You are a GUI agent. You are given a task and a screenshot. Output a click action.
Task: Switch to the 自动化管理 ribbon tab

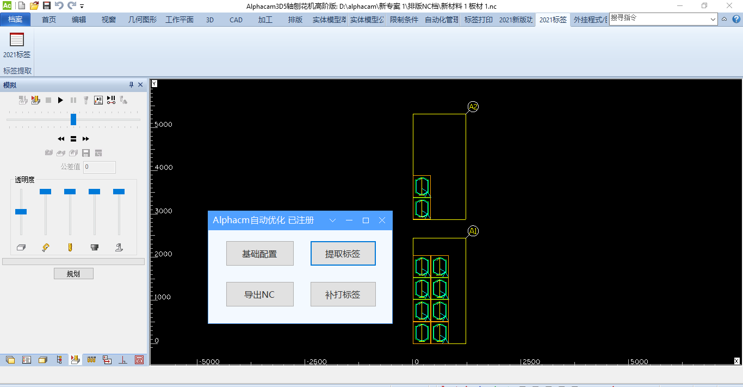click(x=442, y=20)
